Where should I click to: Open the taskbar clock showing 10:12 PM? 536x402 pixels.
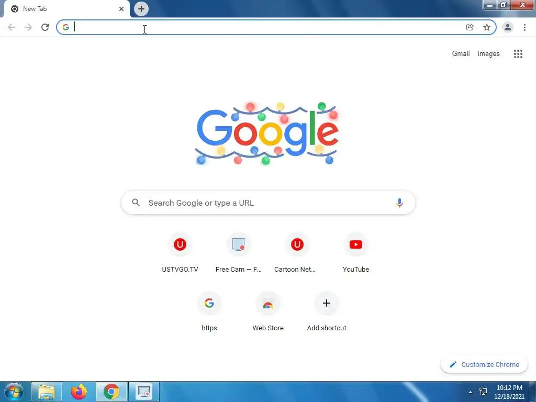[509, 392]
